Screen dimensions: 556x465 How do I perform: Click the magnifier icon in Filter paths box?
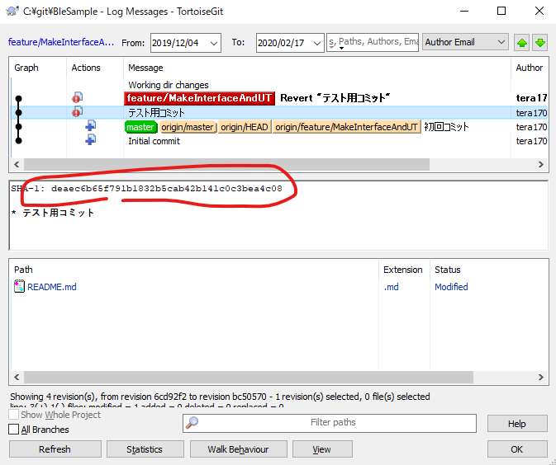pos(192,422)
